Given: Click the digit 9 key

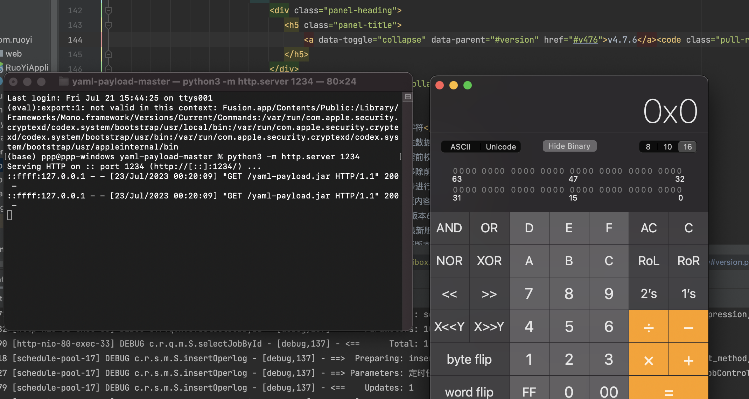Looking at the screenshot, I should (609, 294).
